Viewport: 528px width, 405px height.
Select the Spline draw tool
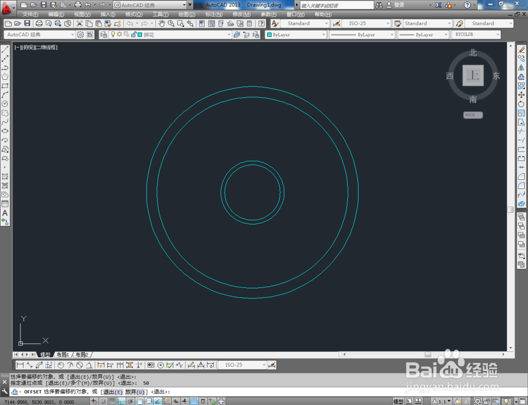click(5, 122)
